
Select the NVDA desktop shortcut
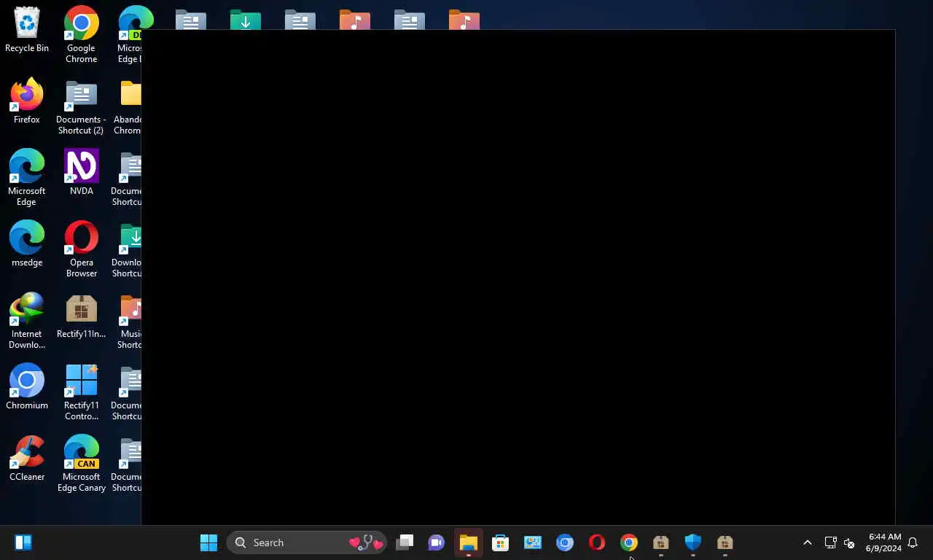pyautogui.click(x=82, y=173)
